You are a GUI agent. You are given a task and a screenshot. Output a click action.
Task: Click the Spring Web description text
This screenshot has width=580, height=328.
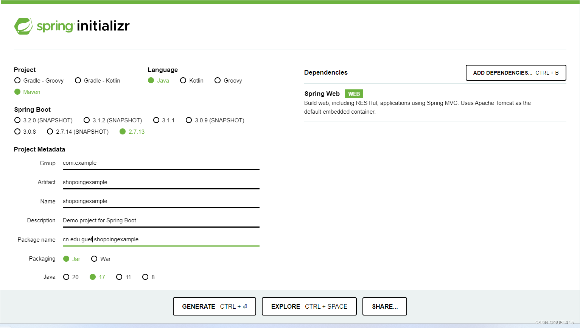[x=417, y=107]
